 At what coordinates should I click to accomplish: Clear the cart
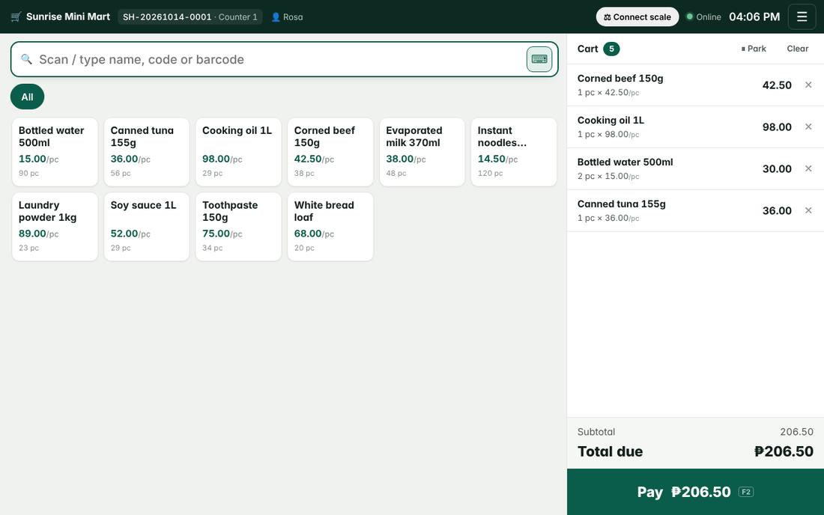[x=797, y=49]
